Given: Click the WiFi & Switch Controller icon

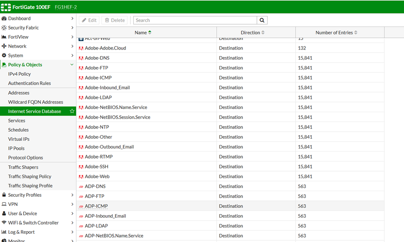Looking at the screenshot, I should 4,223.
